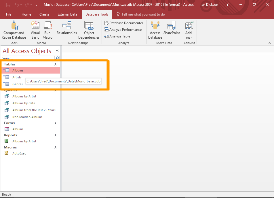Image resolution: width=274 pixels, height=198 pixels.
Task: Select the AutoExec macro
Action: tap(31, 153)
